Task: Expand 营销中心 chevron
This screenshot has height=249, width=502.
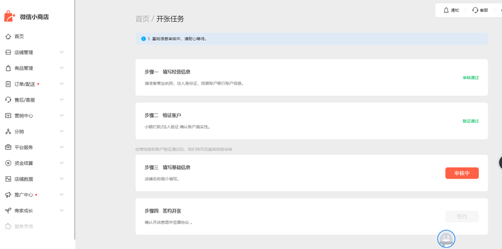Action: tap(61, 115)
